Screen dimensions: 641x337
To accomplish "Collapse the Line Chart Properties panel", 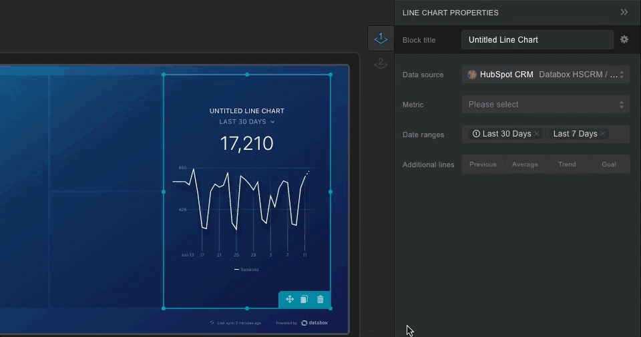I will pyautogui.click(x=624, y=12).
